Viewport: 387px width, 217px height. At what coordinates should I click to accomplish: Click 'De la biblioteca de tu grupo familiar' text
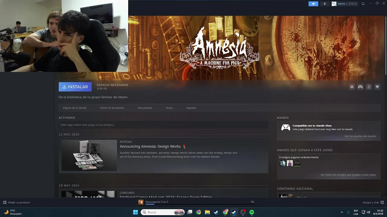pos(93,97)
